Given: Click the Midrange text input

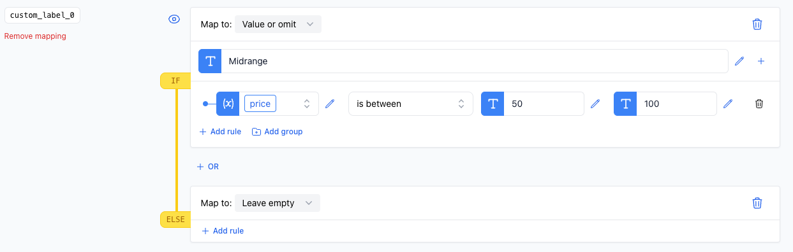Looking at the screenshot, I should [475, 61].
